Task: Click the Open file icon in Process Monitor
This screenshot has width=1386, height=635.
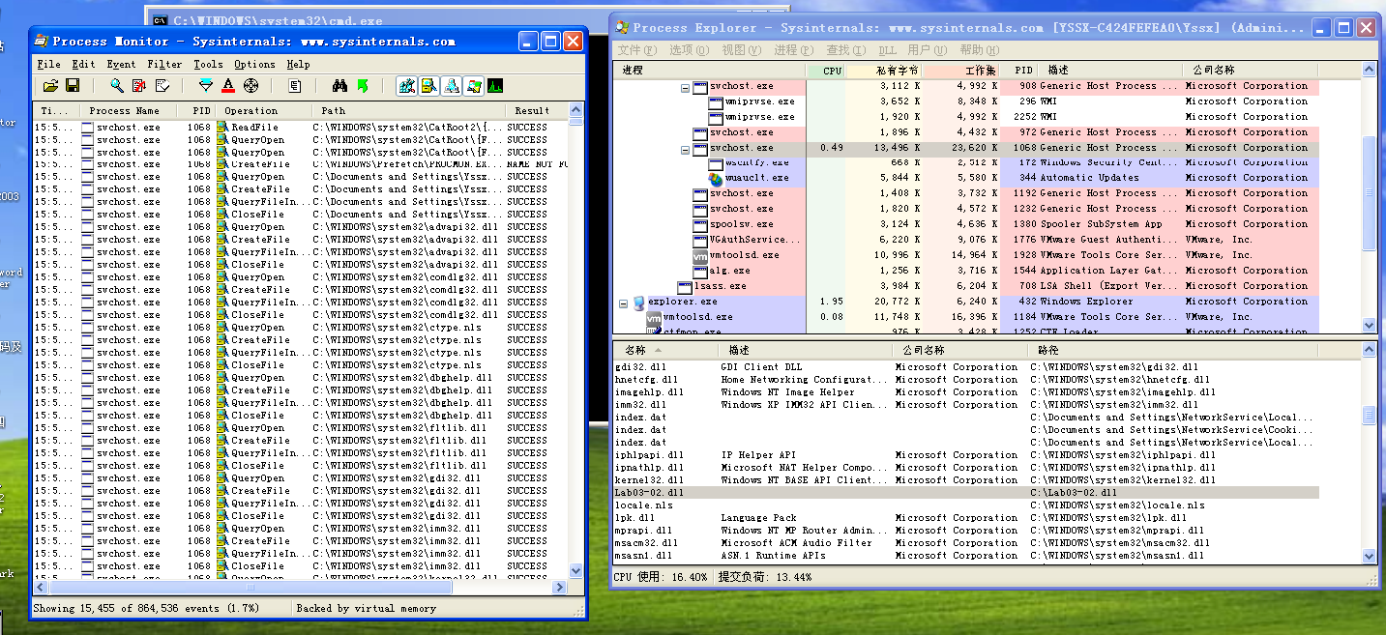Action: (51, 86)
